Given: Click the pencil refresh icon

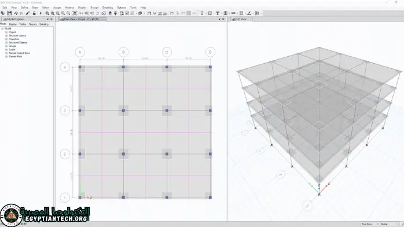Looking at the screenshot, I should tap(28, 13).
